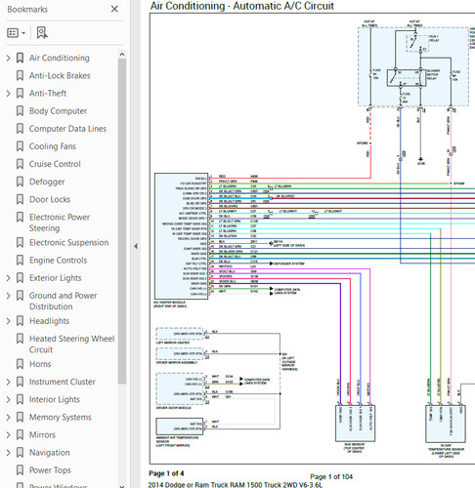The height and width of the screenshot is (488, 475).
Task: Expand the Instrument Cluster bookmark
Action: pyautogui.click(x=9, y=382)
